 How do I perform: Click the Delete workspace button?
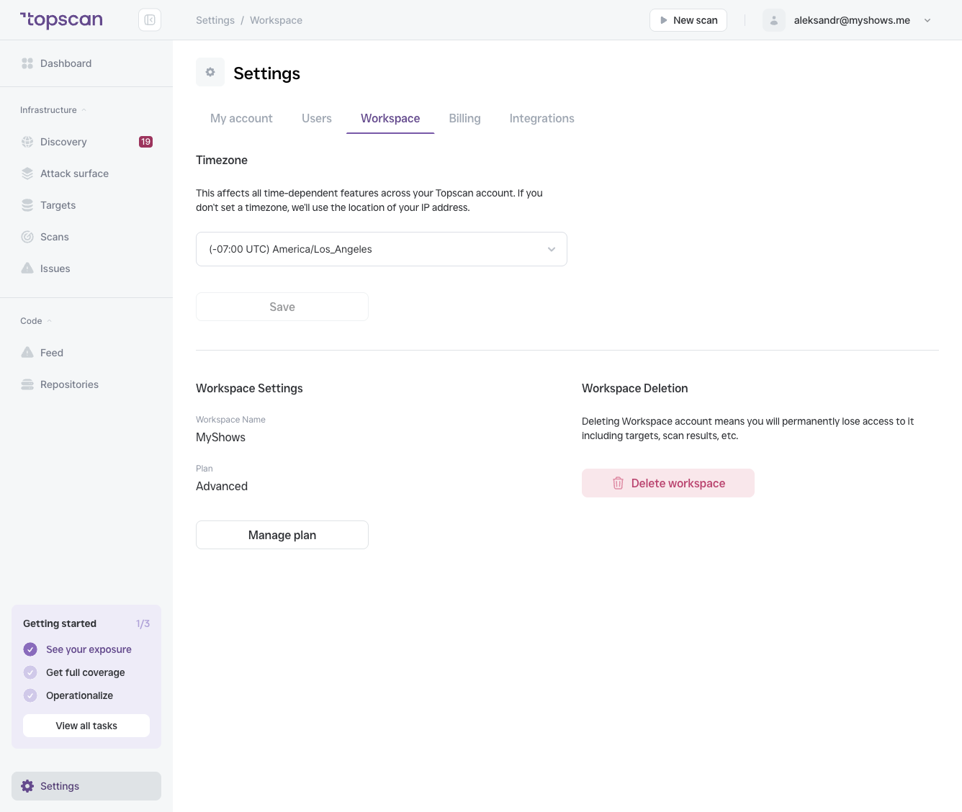click(x=668, y=483)
